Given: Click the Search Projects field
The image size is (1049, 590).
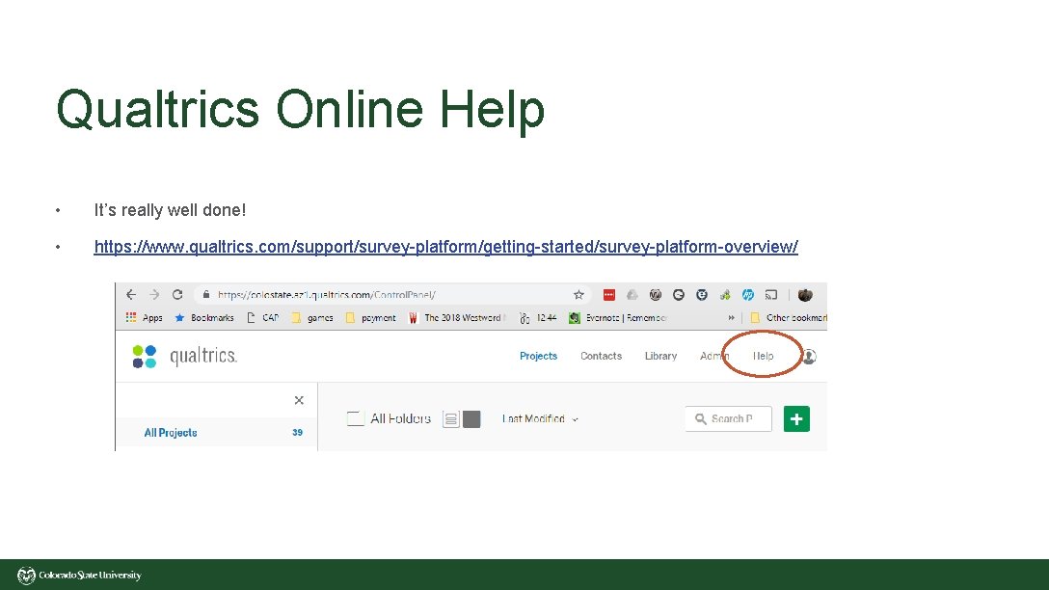Looking at the screenshot, I should coord(728,418).
